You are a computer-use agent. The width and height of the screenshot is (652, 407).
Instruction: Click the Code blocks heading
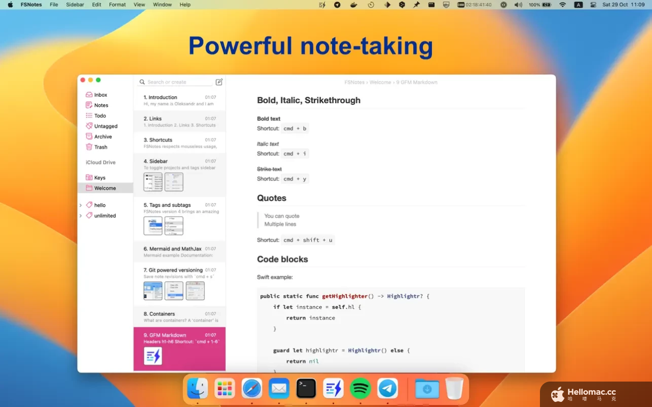[283, 259]
